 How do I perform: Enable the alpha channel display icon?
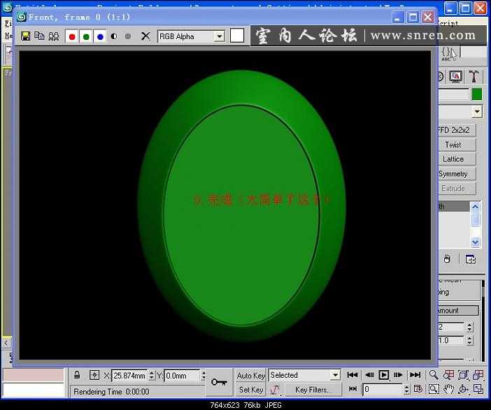[114, 36]
